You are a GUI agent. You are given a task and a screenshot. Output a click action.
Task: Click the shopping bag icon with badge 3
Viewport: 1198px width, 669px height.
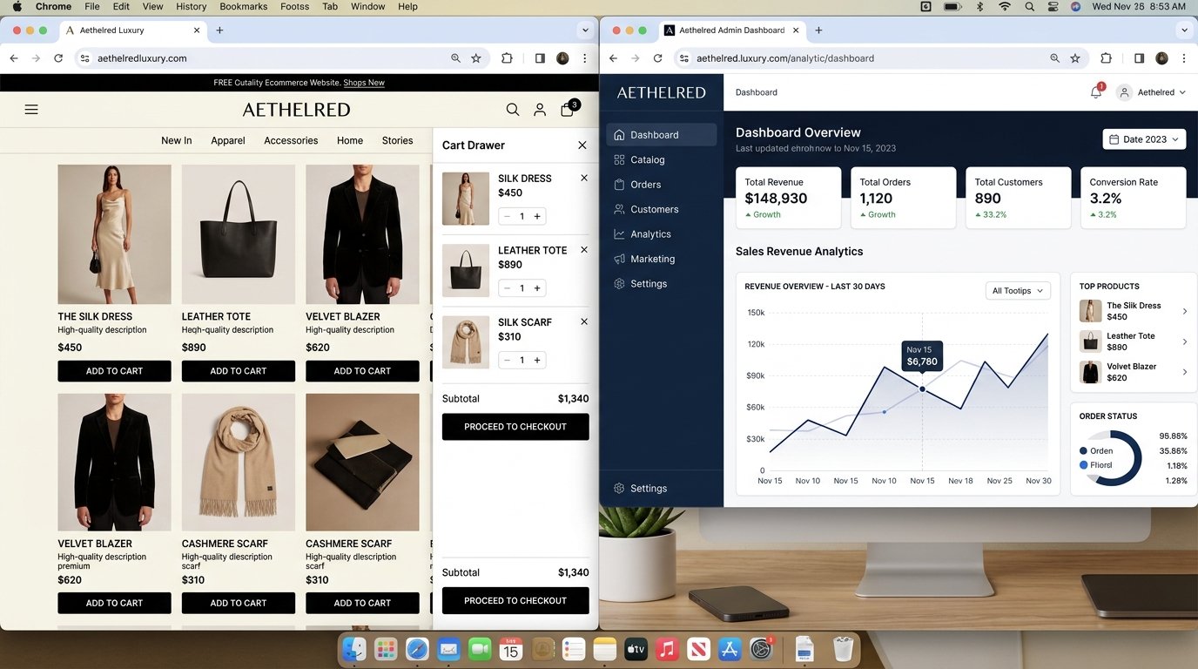point(569,109)
